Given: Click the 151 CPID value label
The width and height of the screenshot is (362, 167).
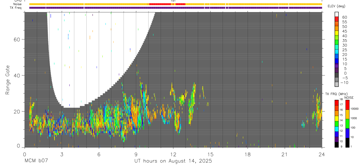Looking at the screenshot, I should 173,1.
